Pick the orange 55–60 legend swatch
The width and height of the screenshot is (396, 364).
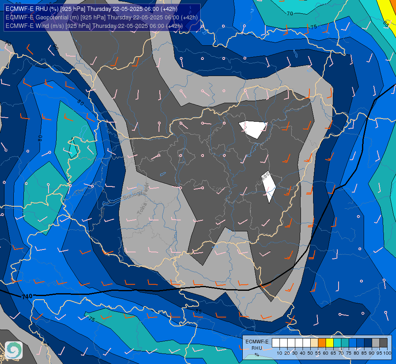pyautogui.click(x=322, y=343)
